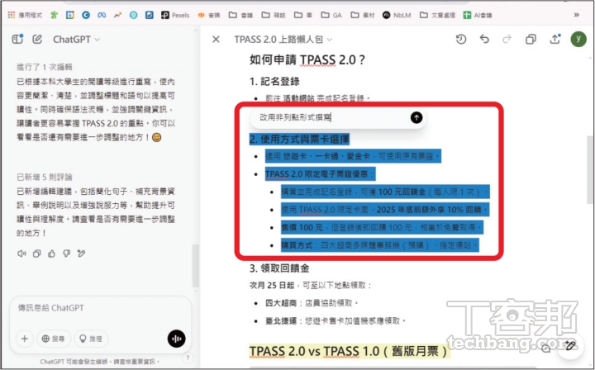Open the green asterisk bookmark icon
Image resolution: width=595 pixels, height=370 pixels.
[x=55, y=15]
